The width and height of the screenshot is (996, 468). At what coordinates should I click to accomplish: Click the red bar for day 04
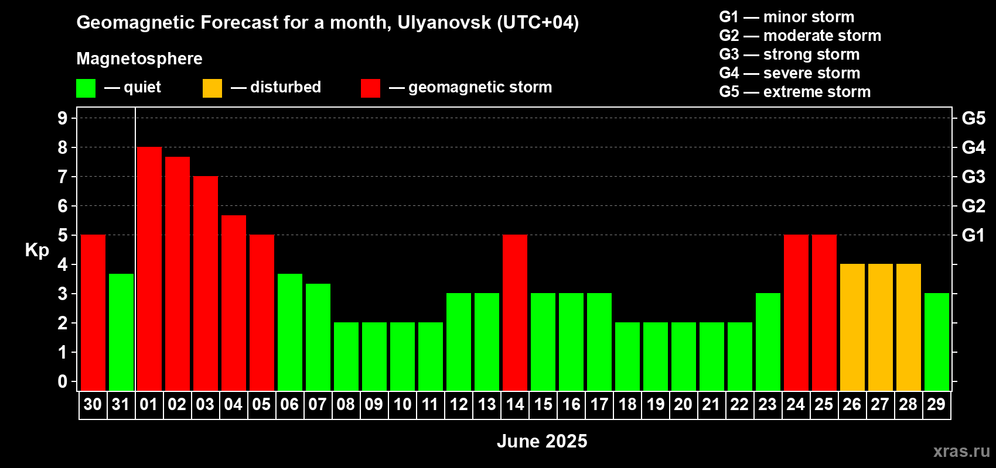[234, 303]
